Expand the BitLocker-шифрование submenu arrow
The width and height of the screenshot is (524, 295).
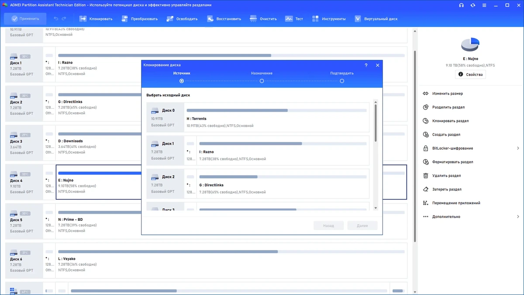518,148
